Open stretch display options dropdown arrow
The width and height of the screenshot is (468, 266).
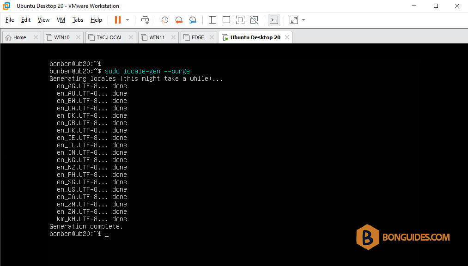(304, 20)
